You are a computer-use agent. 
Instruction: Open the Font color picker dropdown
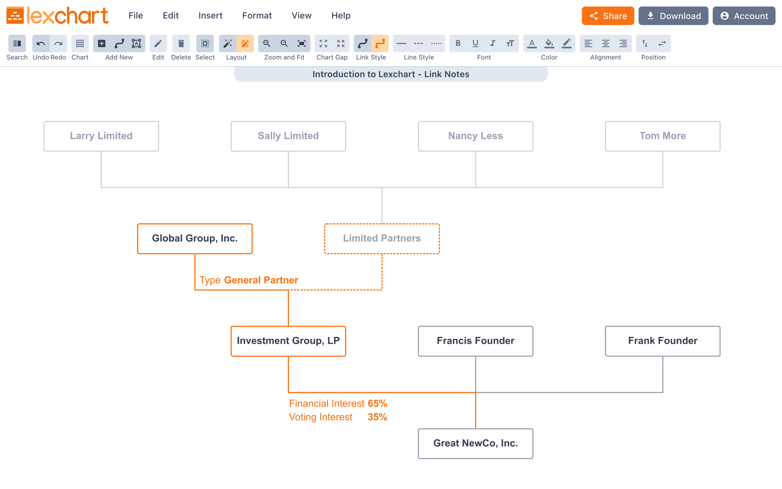(531, 43)
